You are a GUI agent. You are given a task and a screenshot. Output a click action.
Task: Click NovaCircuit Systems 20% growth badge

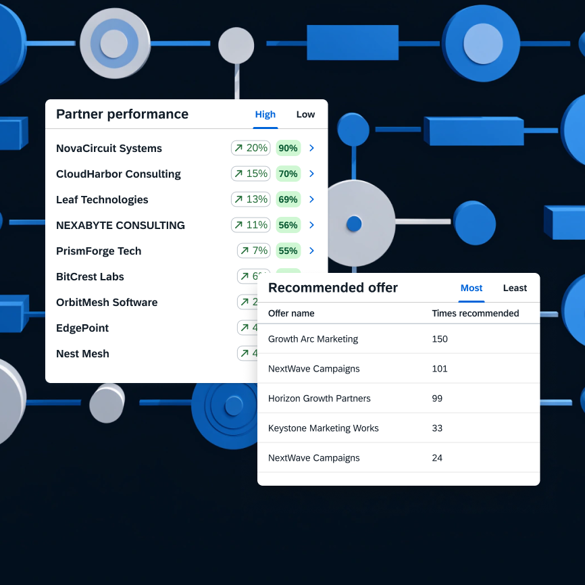[x=251, y=148]
